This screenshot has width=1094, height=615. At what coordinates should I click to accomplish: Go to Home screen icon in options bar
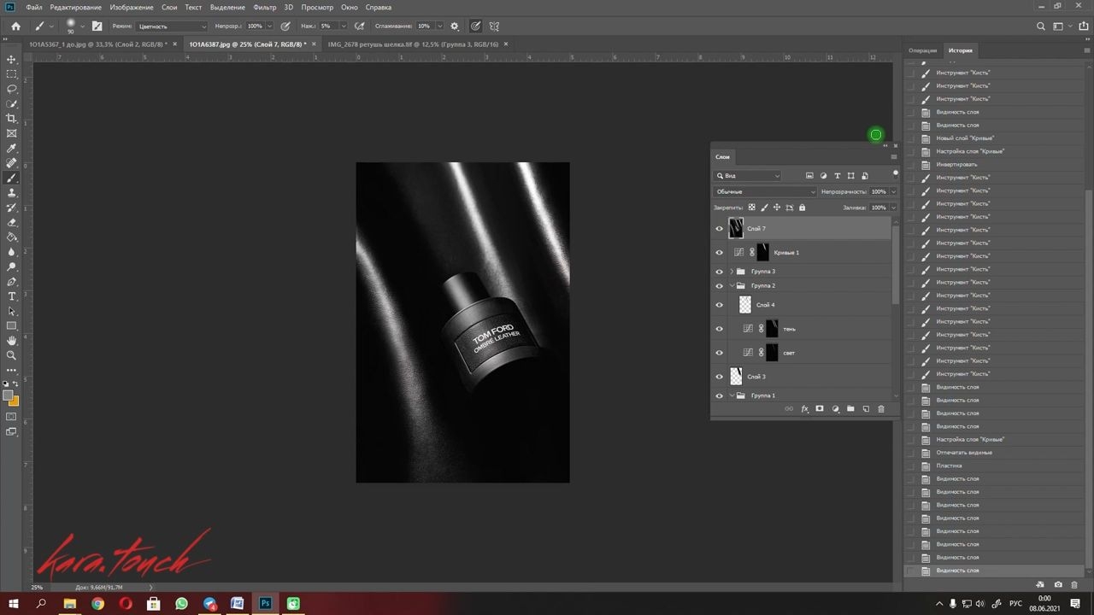(x=15, y=26)
